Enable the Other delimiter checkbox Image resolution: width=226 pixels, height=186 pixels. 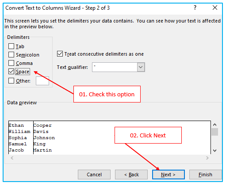point(11,81)
